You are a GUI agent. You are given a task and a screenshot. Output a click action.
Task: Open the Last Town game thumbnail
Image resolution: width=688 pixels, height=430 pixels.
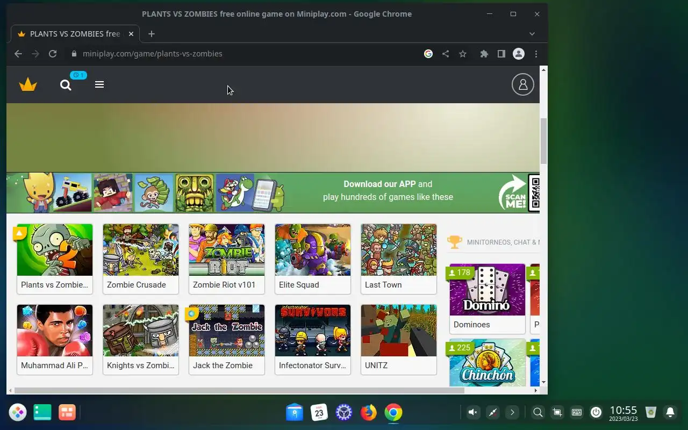point(399,250)
